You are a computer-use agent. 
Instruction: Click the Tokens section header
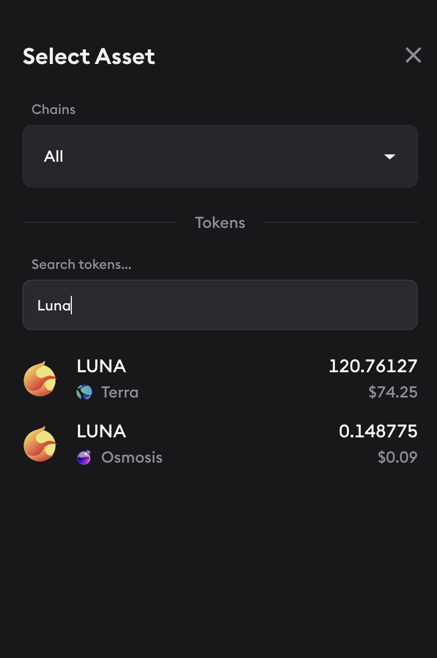(x=220, y=222)
